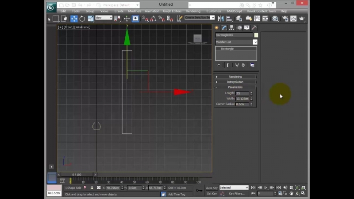Open the Modifiers menu

[x=135, y=11]
